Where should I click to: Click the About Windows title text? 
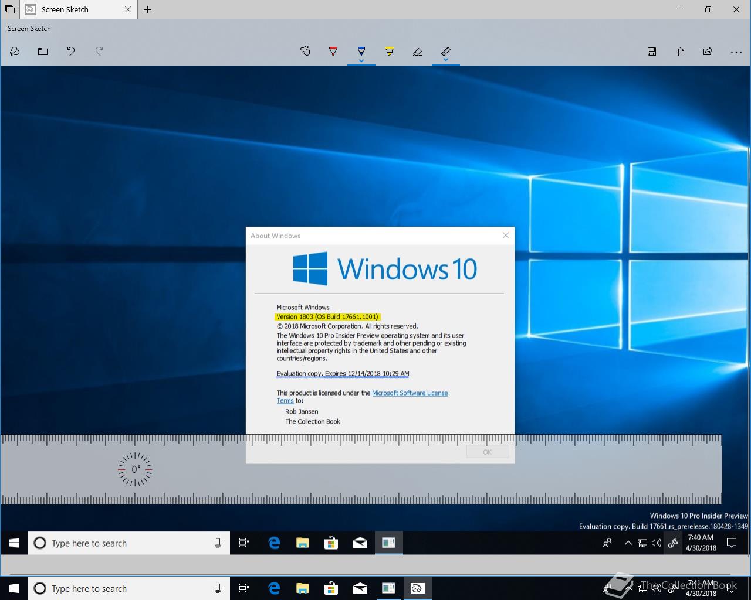[275, 236]
